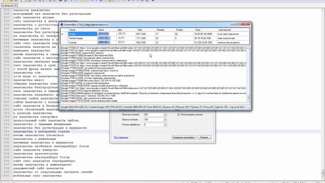The height and width of the screenshot is (183, 325).
Task: Click the Threads column header
Action: [165, 30]
